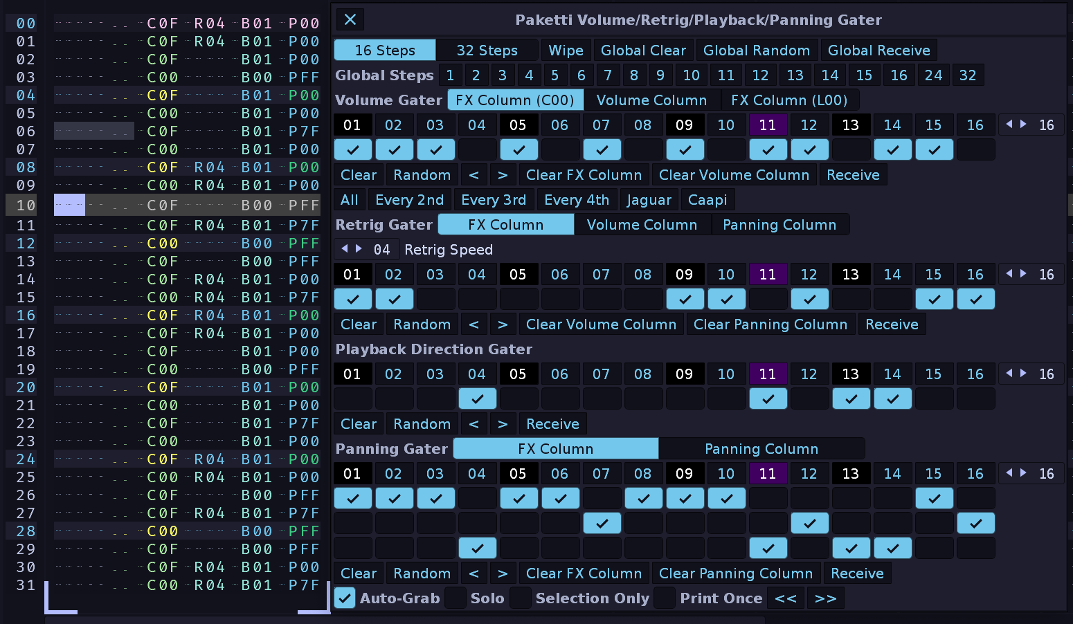This screenshot has height=624, width=1073.
Task: Set Global Steps to 24
Action: [934, 75]
